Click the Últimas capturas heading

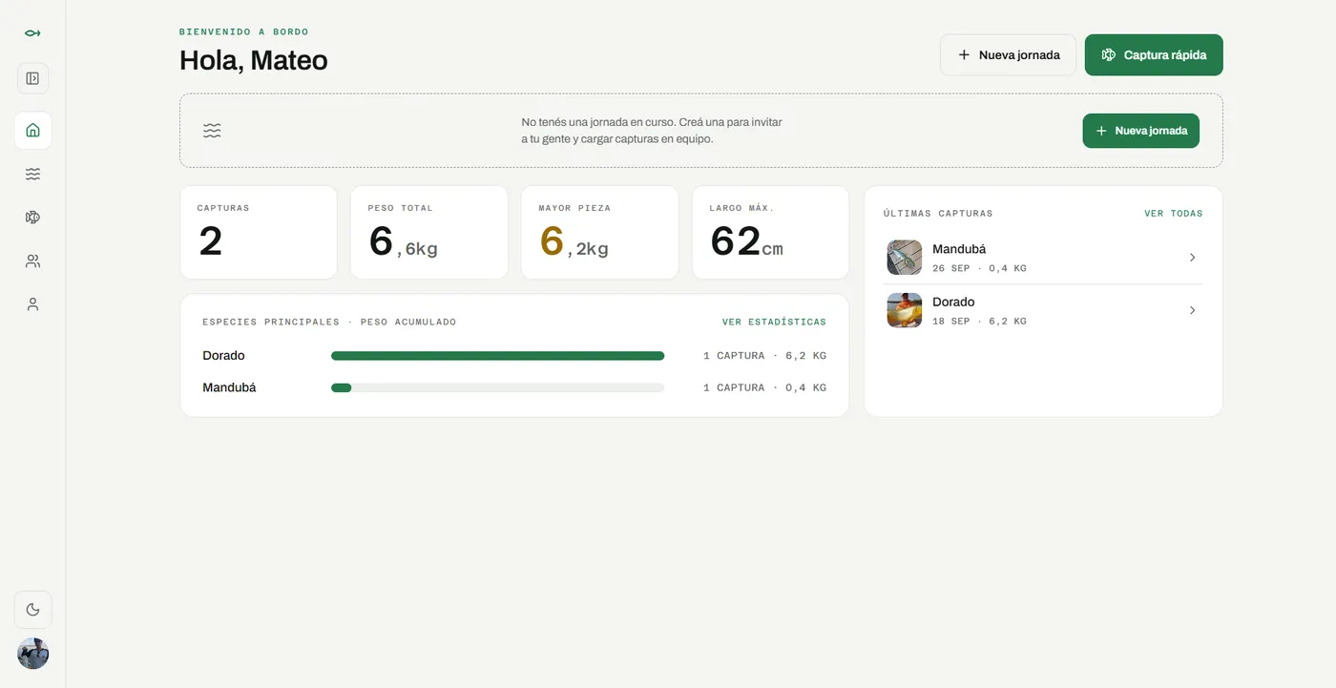[x=938, y=214]
